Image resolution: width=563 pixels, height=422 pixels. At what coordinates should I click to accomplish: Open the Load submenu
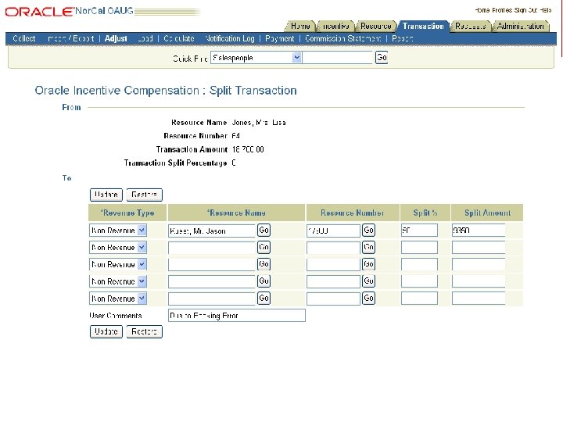click(145, 38)
